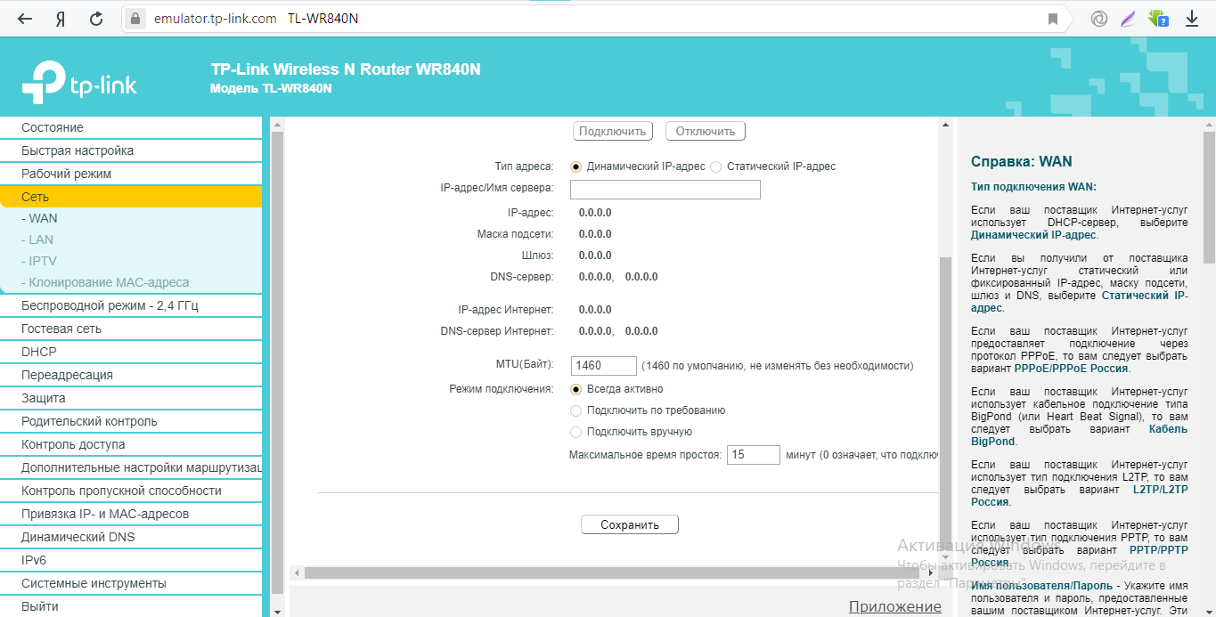The width and height of the screenshot is (1216, 617).
Task: Open Беспроводной режим - 2,4 ГГц
Action: coord(131,305)
